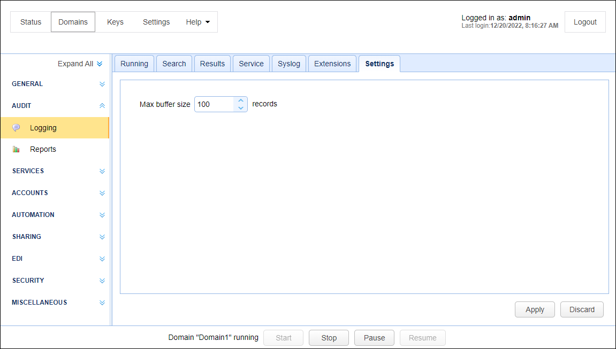Screen dimensions: 616x349
Task: Click the Logging speech bubble icon
Action: [x=16, y=128]
